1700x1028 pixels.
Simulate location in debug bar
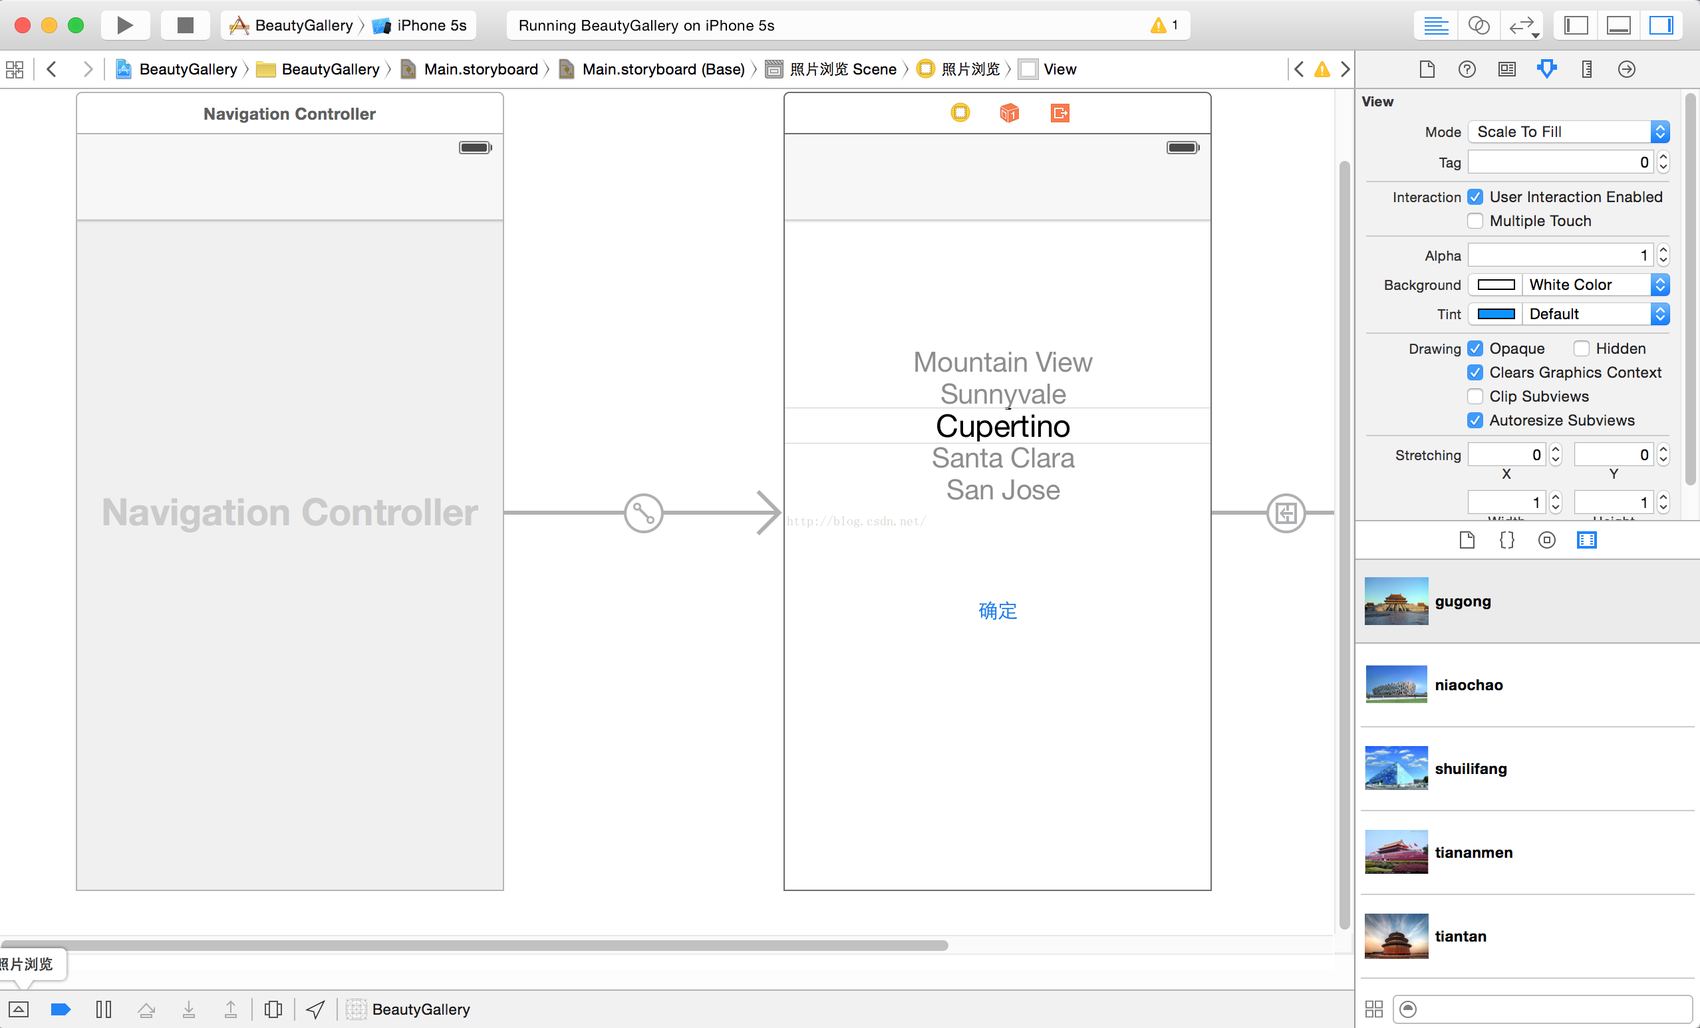315,1009
